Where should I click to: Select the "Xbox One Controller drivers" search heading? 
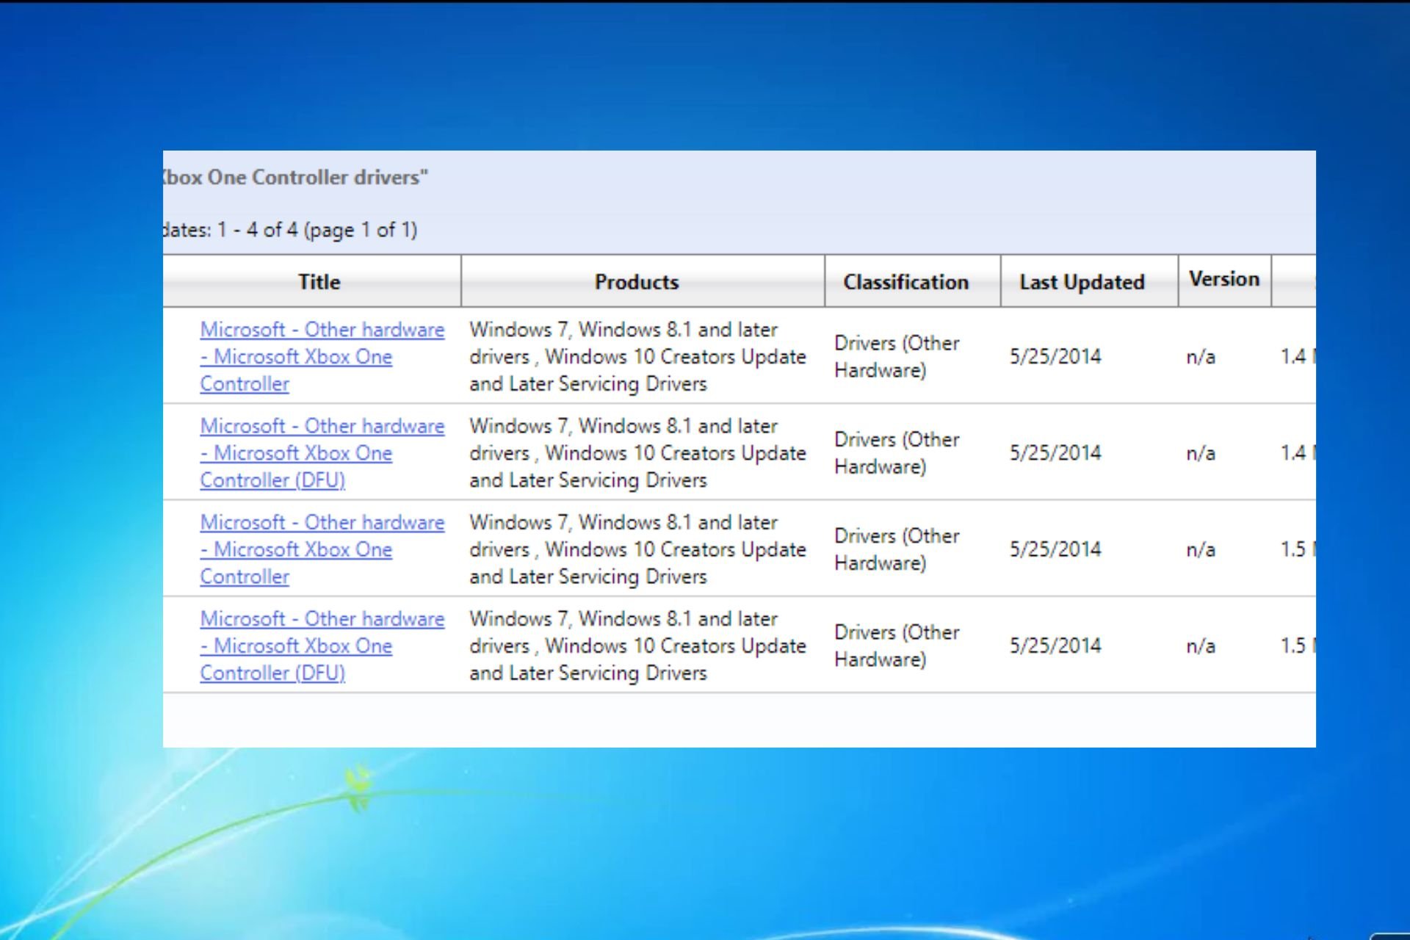(x=295, y=177)
